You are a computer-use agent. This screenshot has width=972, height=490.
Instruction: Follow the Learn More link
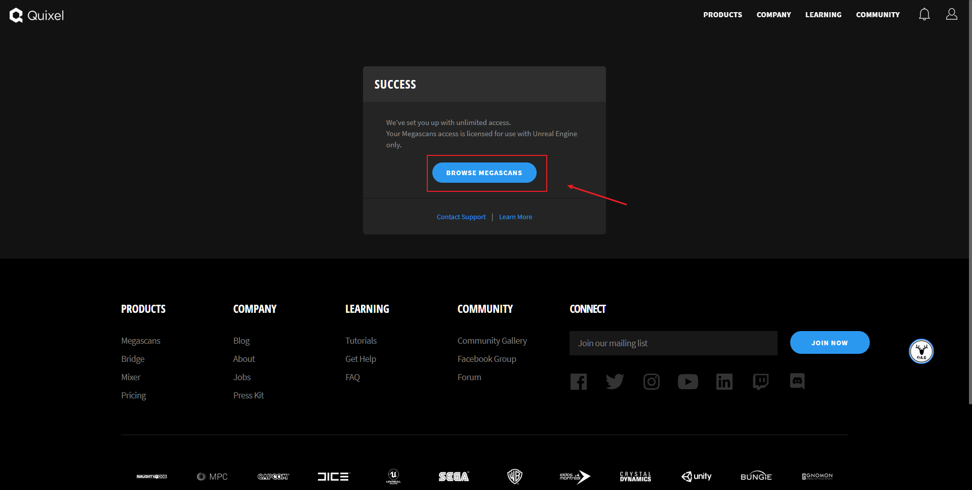pyautogui.click(x=515, y=217)
